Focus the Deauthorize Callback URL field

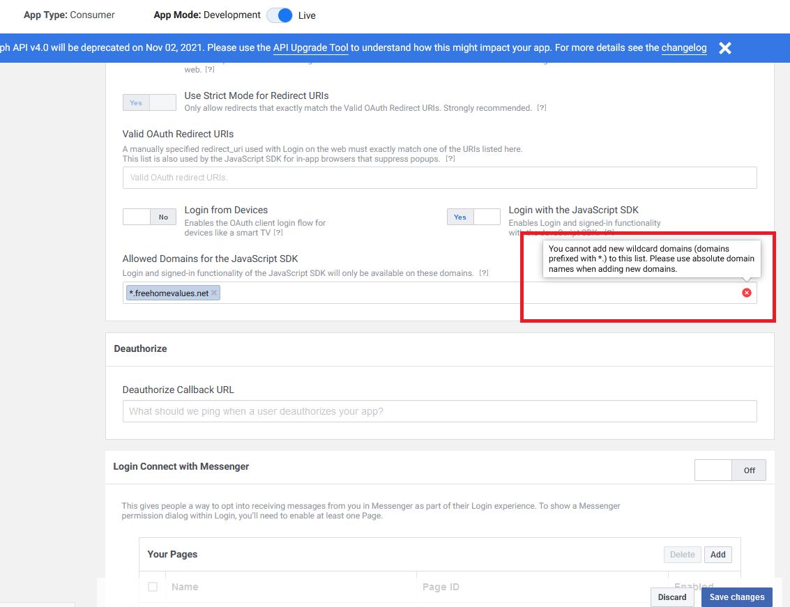(439, 411)
